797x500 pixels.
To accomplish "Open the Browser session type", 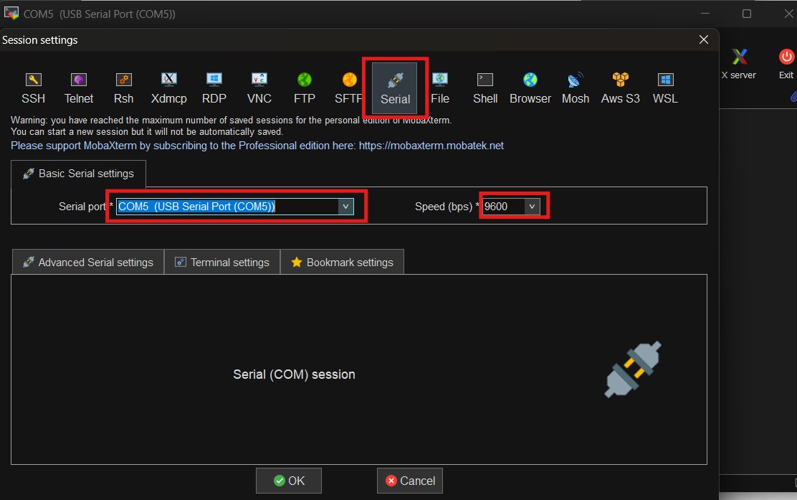I will click(x=530, y=88).
